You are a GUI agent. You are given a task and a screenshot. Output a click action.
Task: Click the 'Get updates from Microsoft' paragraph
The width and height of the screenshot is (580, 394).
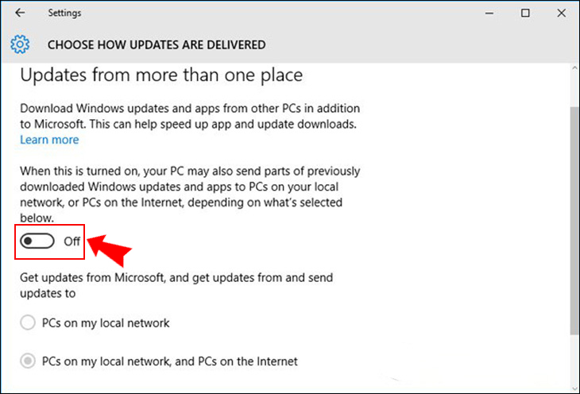tap(176, 285)
